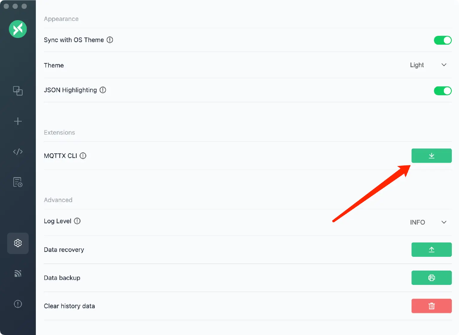459x335 pixels.
Task: Open the Log Level dropdown showing INFO
Action: [428, 222]
